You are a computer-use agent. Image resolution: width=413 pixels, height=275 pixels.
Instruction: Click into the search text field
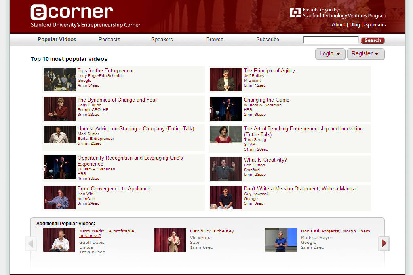pos(331,40)
